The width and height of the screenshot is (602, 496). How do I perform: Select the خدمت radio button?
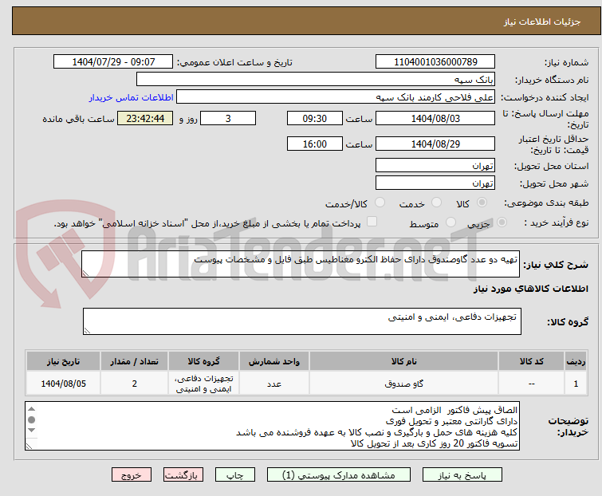436,203
